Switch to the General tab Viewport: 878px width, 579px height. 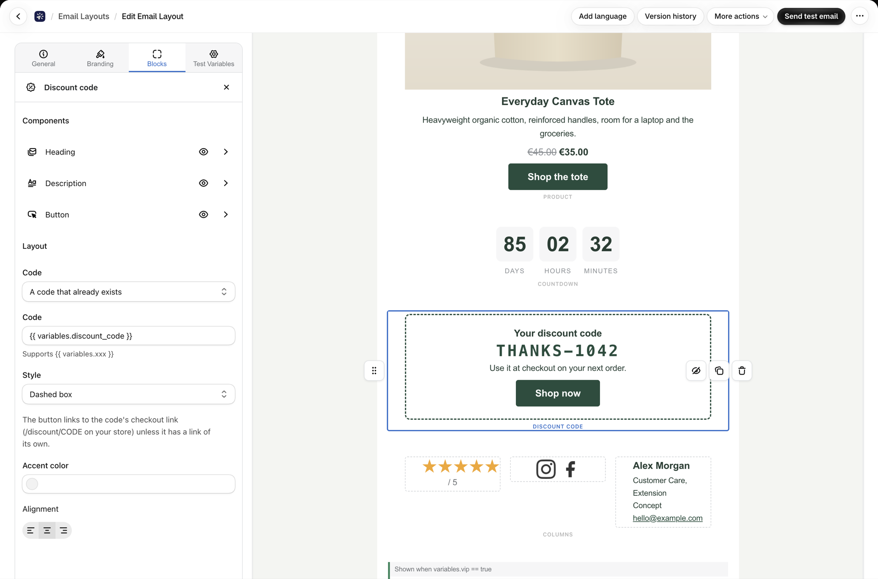(x=43, y=58)
